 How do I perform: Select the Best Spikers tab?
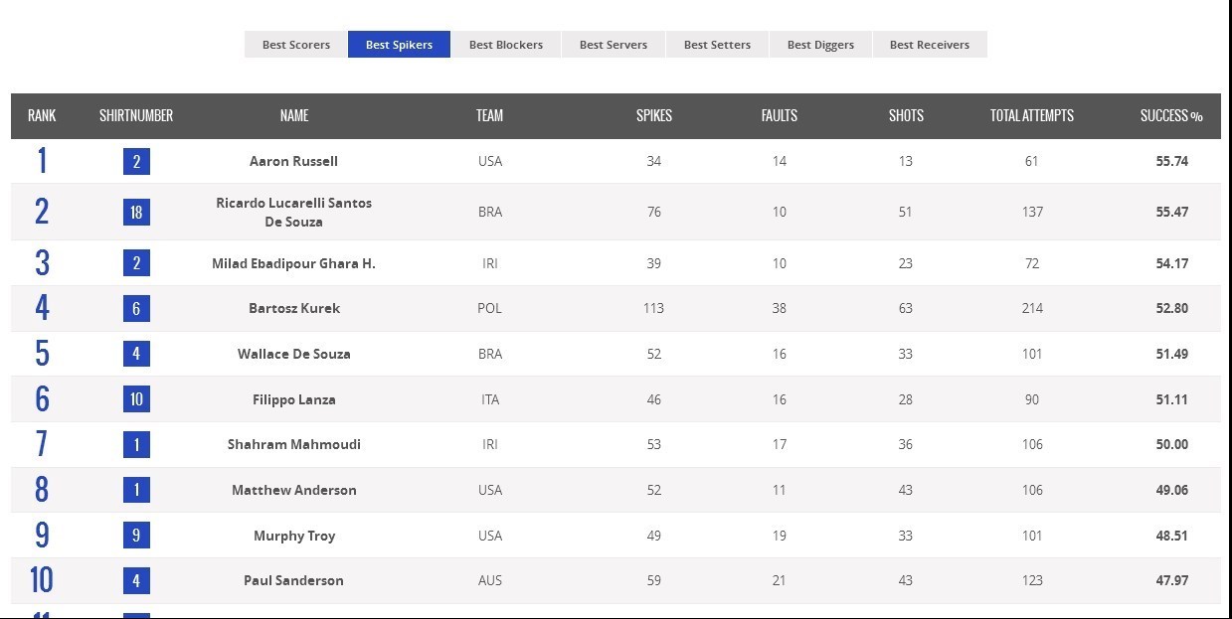coord(399,45)
